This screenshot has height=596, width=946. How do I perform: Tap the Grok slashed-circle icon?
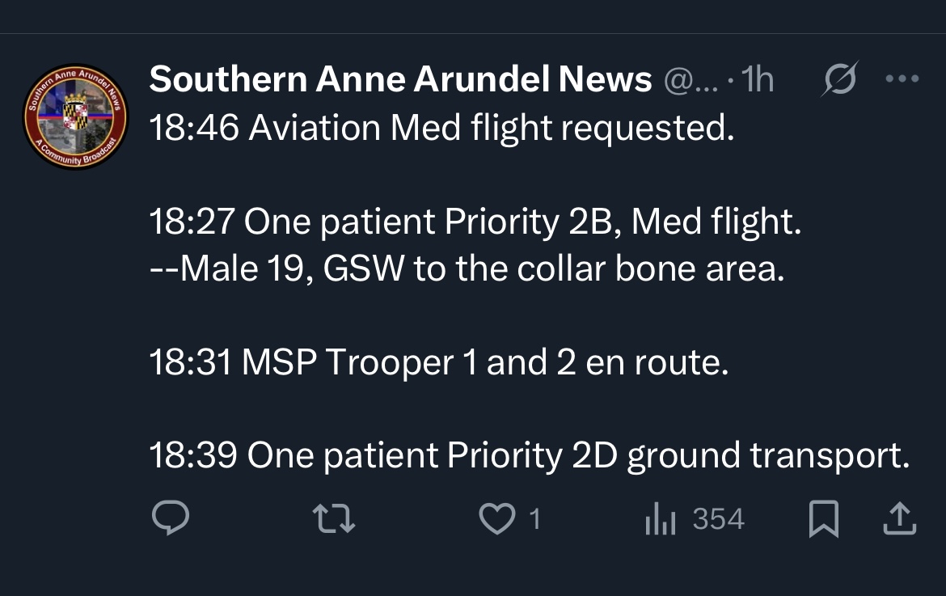pos(839,78)
